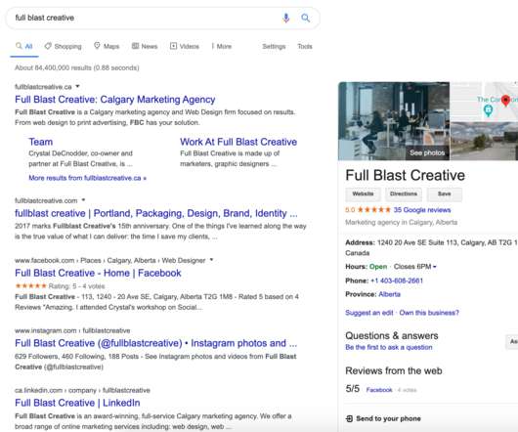
Task: Click the magnifying glass search button
Action: pos(306,18)
